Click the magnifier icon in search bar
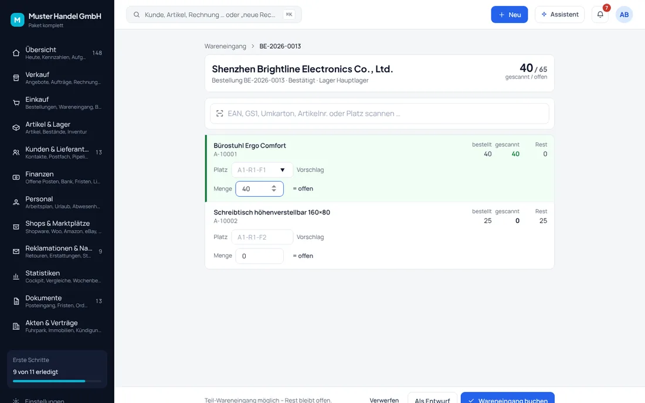The height and width of the screenshot is (403, 645). pyautogui.click(x=137, y=15)
